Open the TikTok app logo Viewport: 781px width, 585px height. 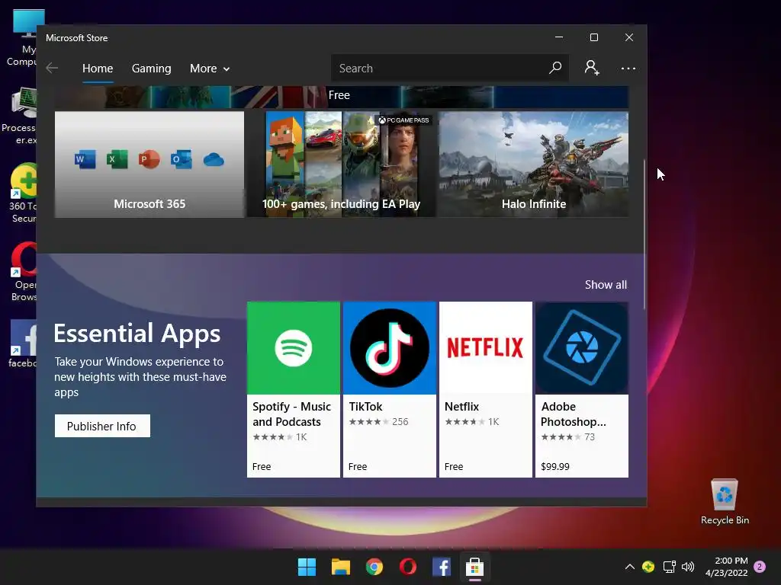pos(390,347)
